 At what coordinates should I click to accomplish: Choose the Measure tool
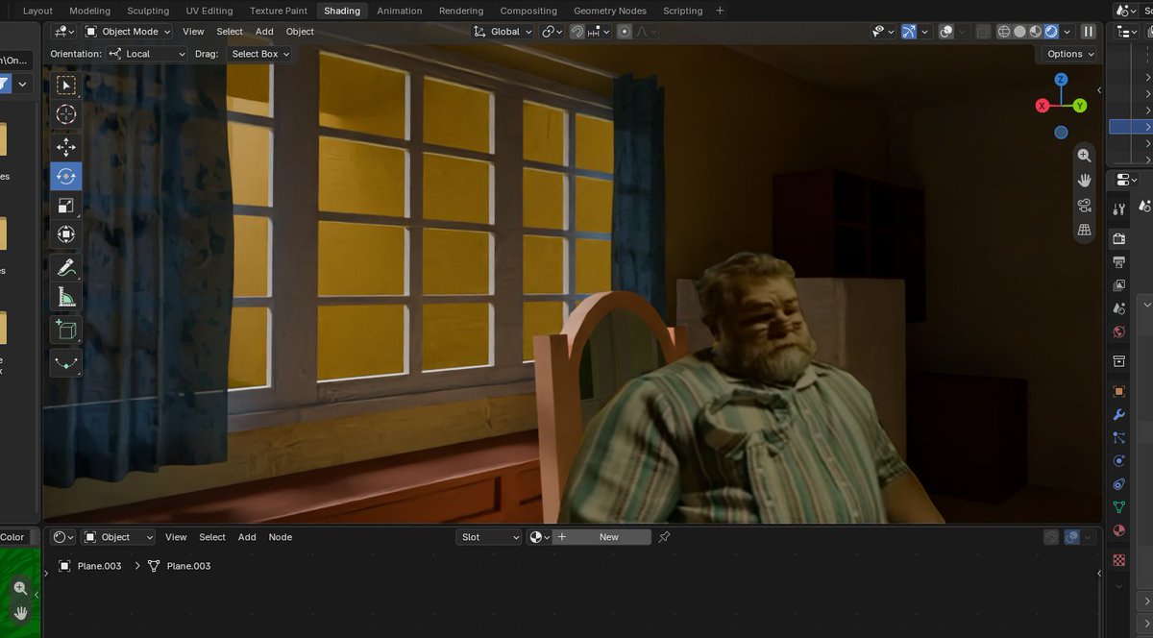(x=65, y=297)
